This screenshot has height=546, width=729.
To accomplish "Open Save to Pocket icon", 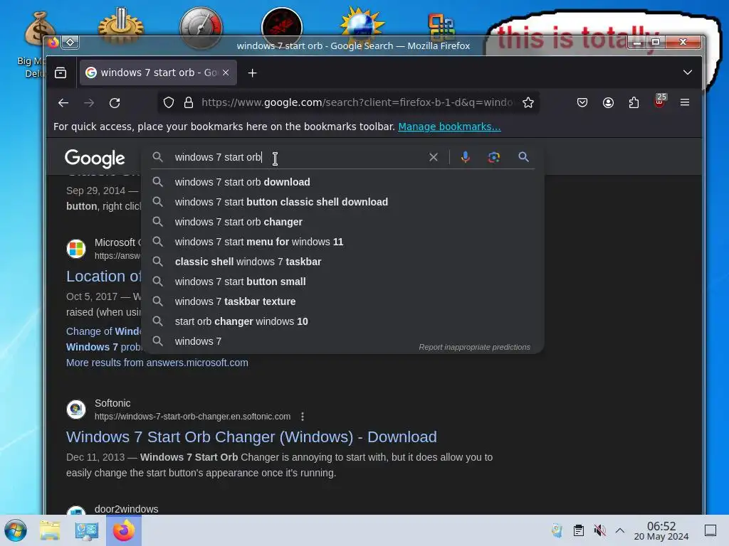I will (582, 102).
